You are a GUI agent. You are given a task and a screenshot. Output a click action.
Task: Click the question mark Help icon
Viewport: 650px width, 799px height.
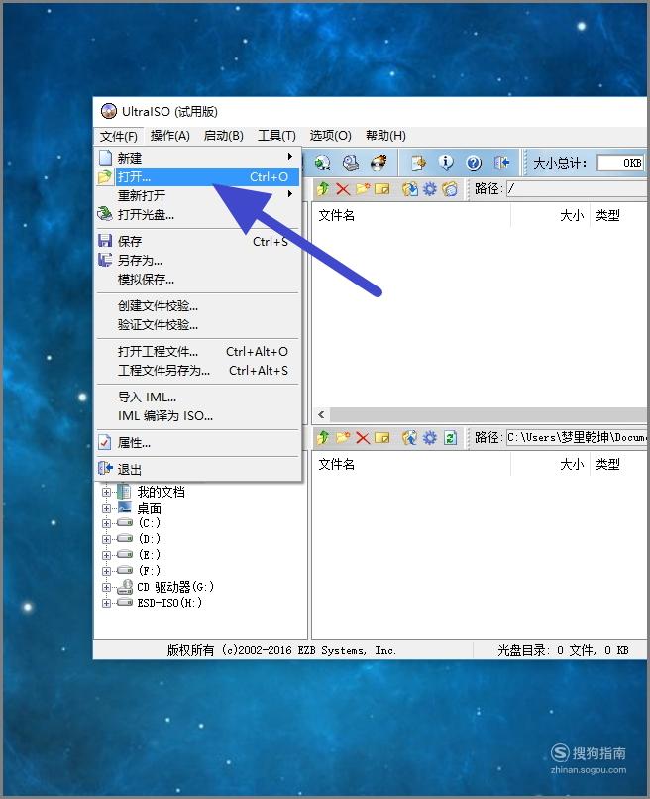pyautogui.click(x=474, y=163)
